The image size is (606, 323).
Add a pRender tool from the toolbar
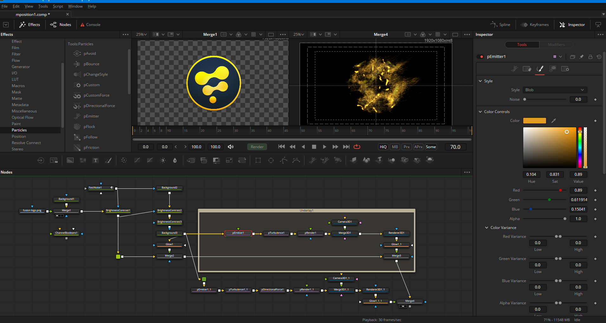[338, 160]
